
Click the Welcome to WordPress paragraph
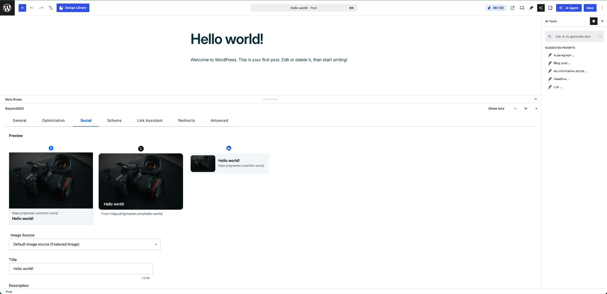[269, 60]
